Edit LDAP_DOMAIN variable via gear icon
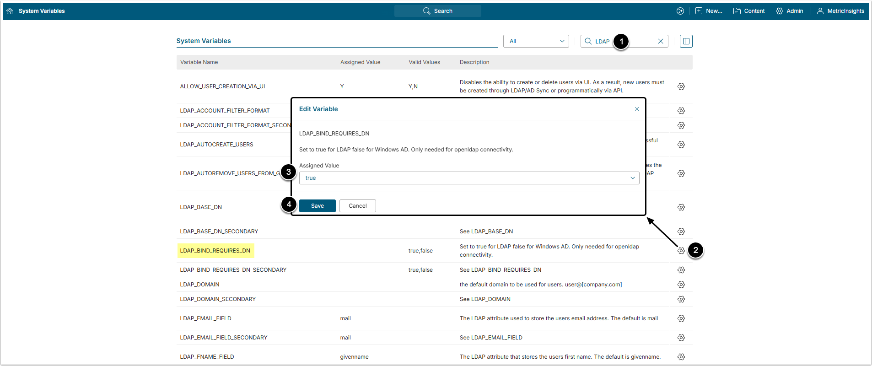This screenshot has height=366, width=872. click(681, 285)
